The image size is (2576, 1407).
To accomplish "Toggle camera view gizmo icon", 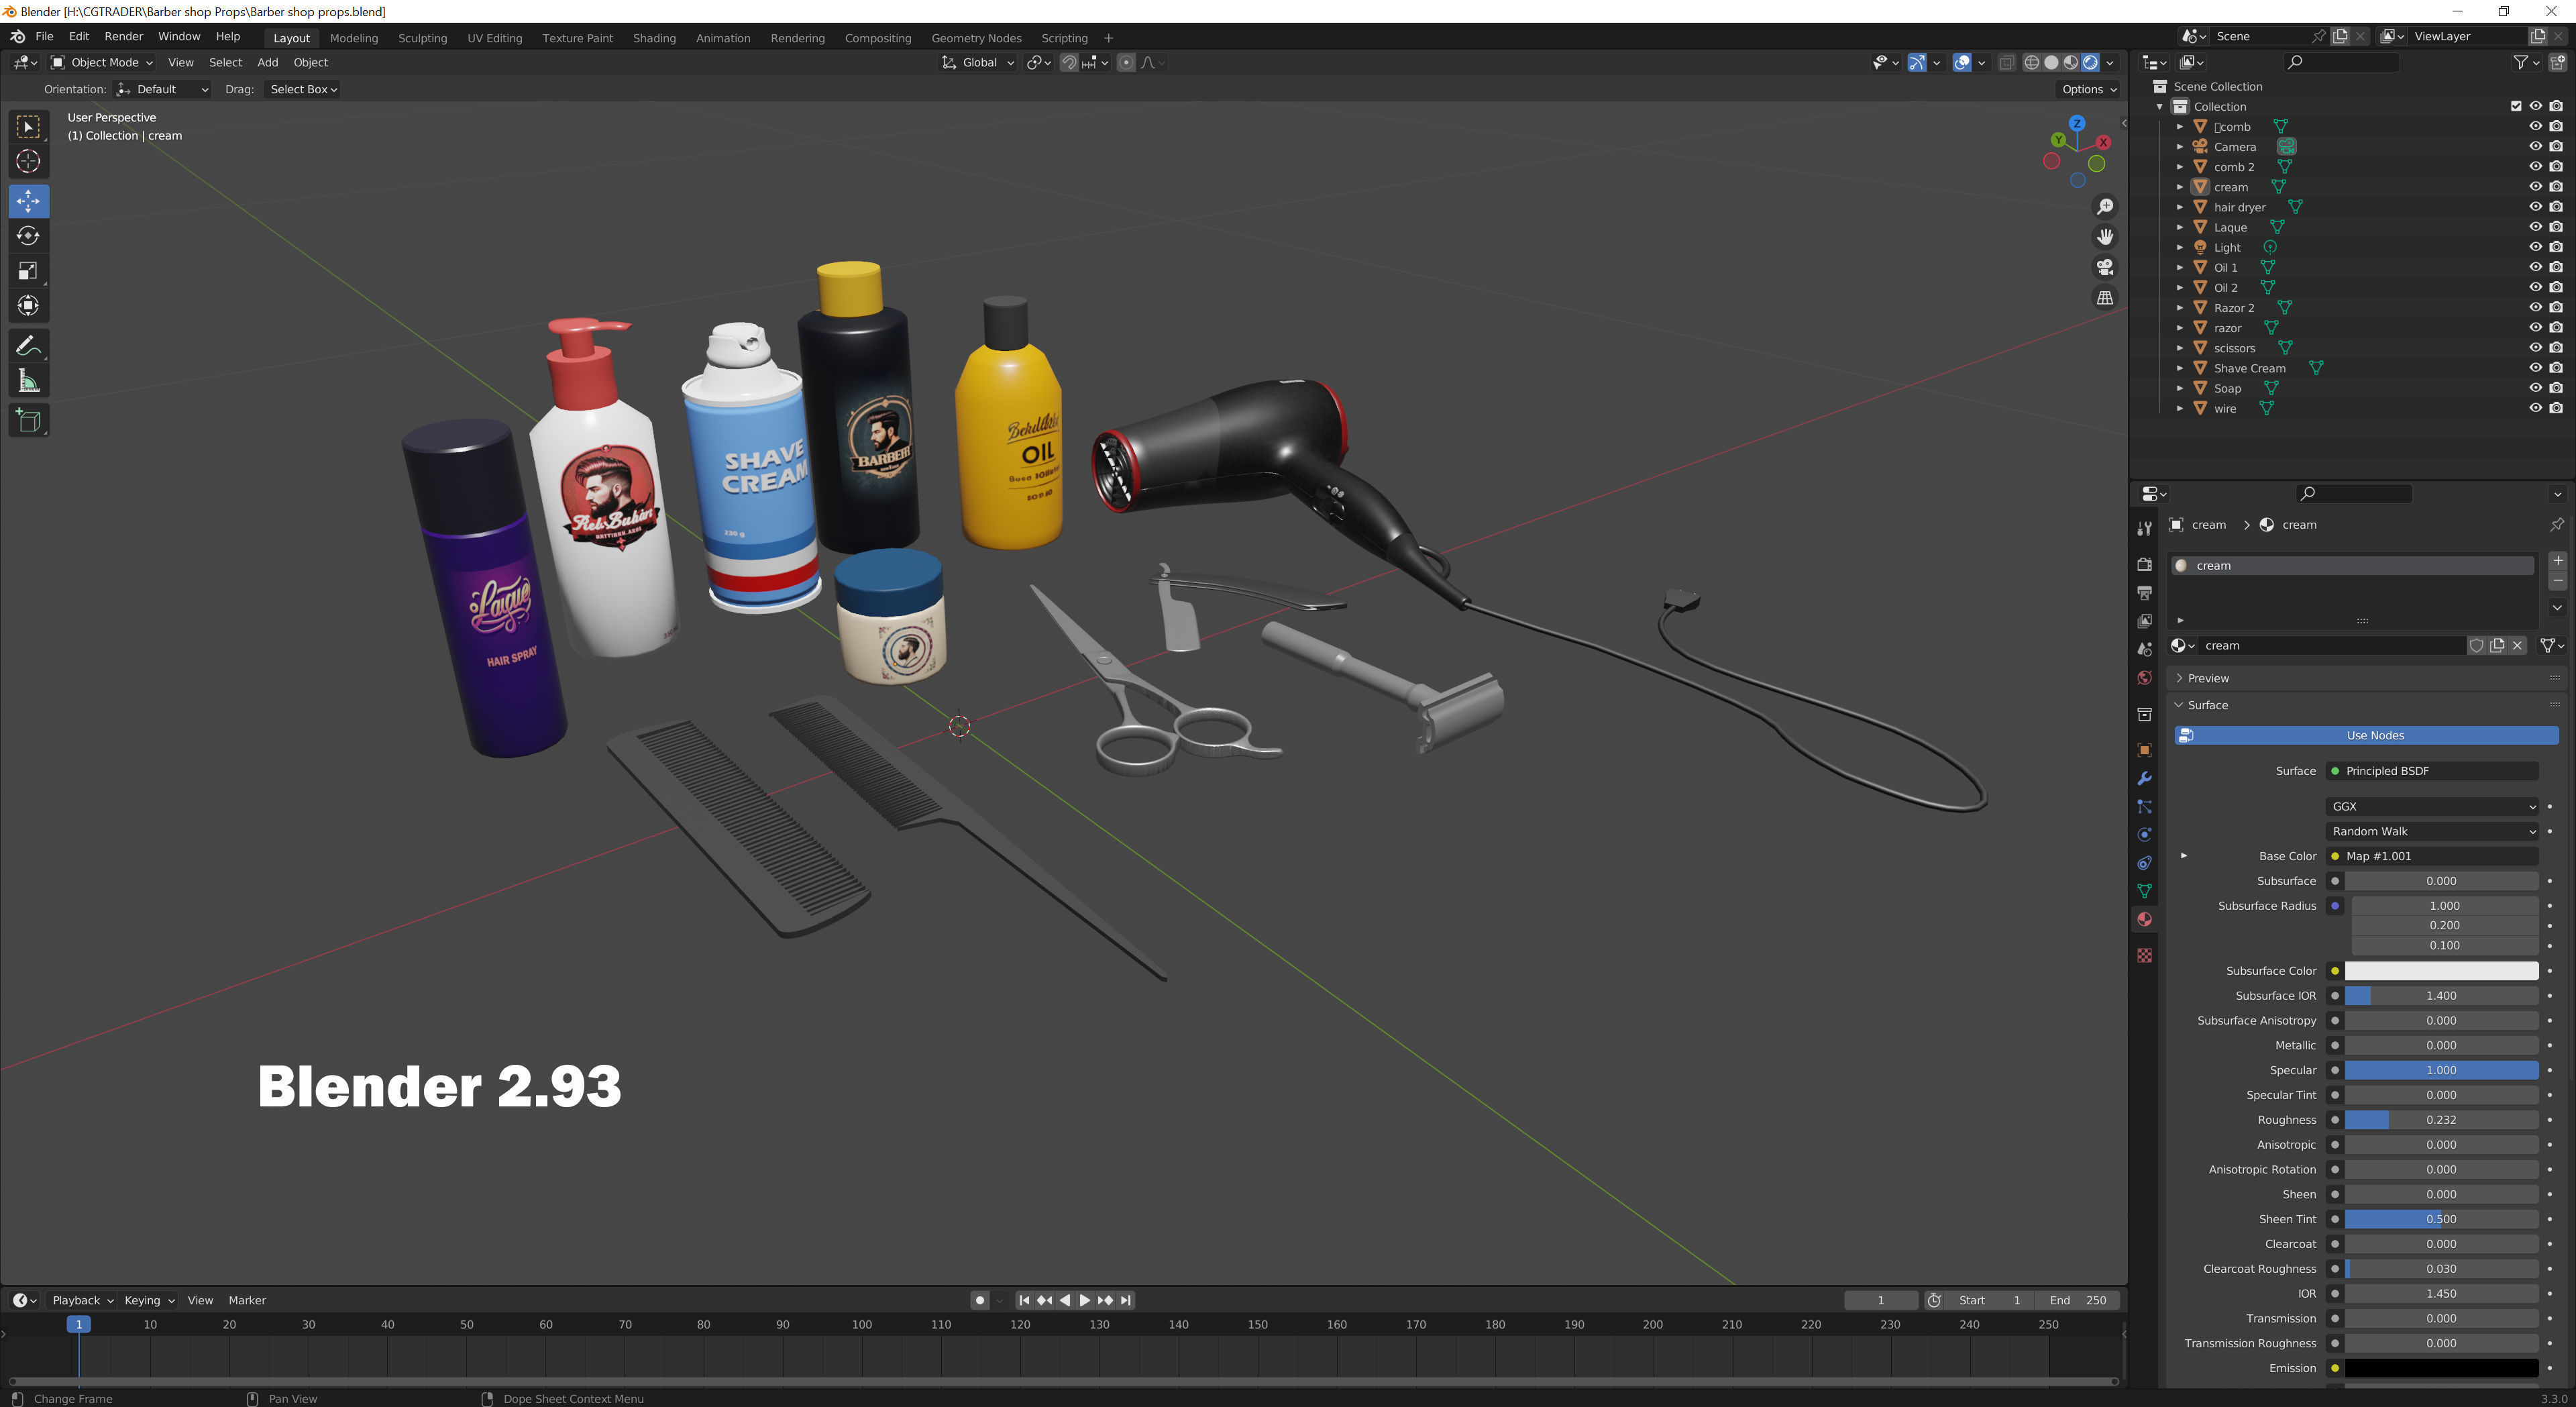I will tap(2105, 267).
